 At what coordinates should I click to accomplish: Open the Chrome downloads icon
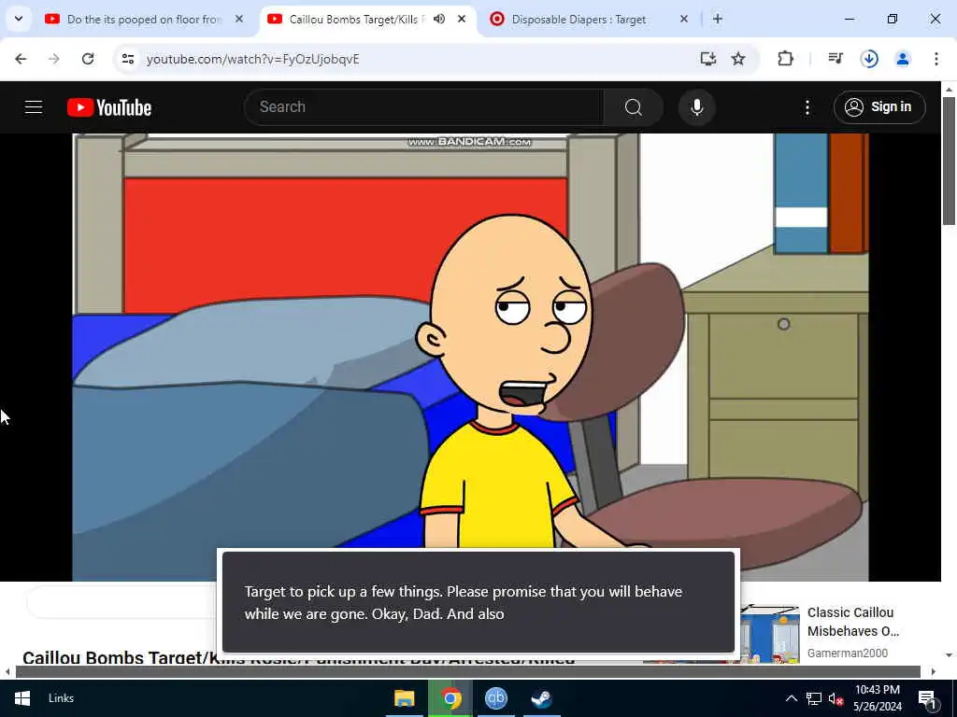click(869, 59)
